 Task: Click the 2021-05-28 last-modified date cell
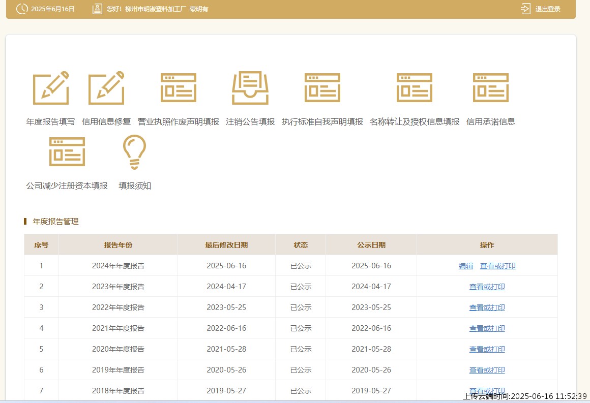pyautogui.click(x=226, y=349)
